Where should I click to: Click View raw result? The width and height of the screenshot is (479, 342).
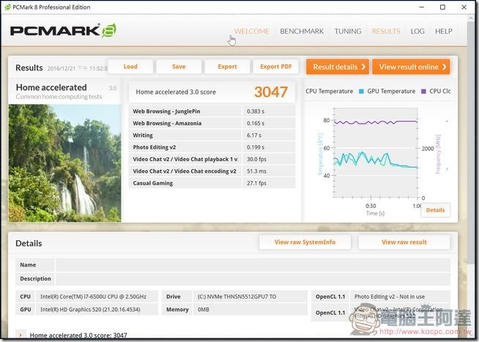coord(404,242)
